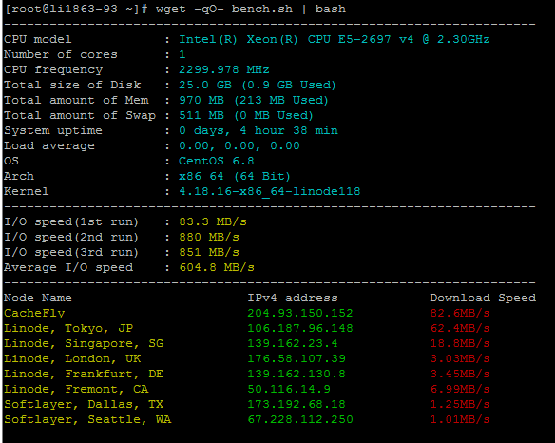This screenshot has width=555, height=443.
Task: Select the kernel version linode118 text
Action: pos(269,191)
